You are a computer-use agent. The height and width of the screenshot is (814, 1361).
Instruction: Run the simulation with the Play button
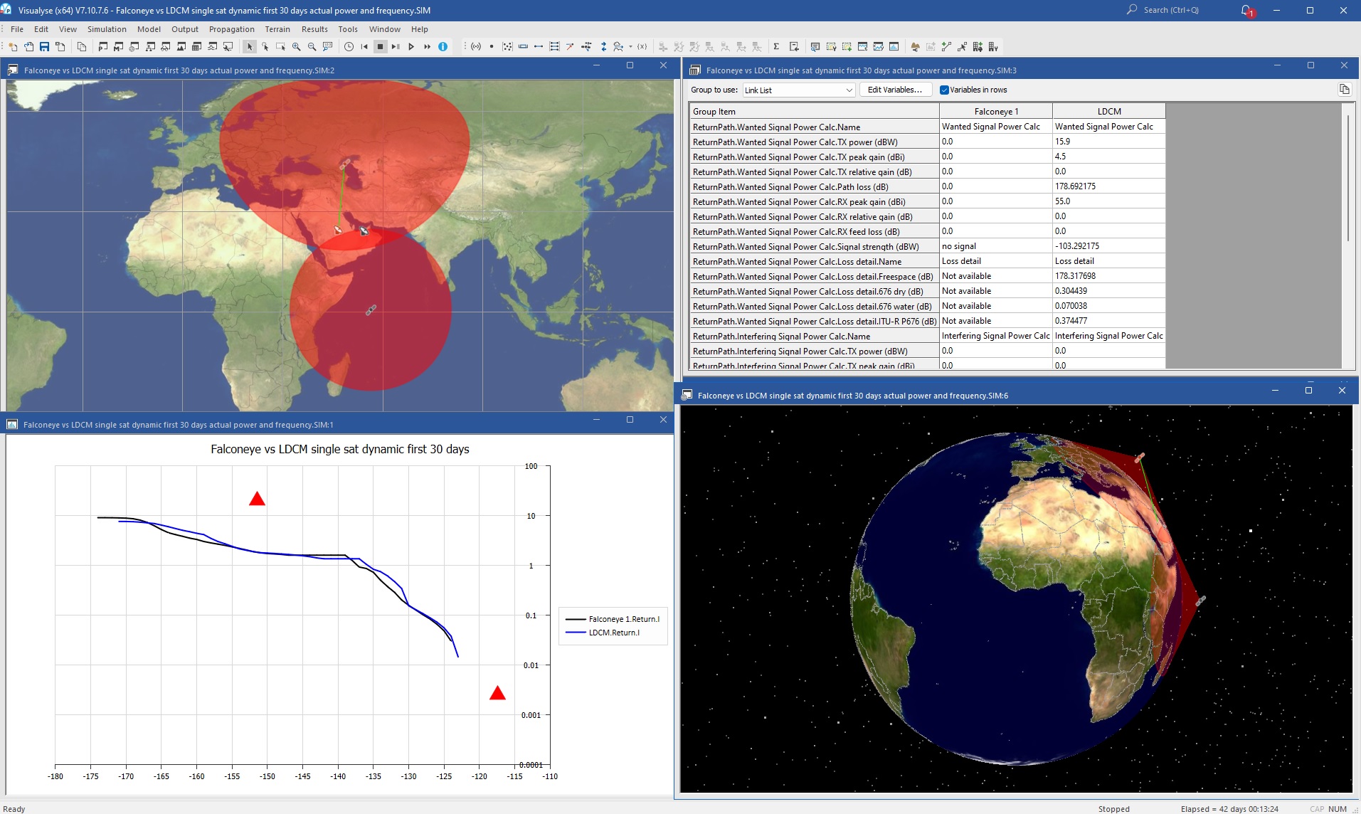[411, 47]
